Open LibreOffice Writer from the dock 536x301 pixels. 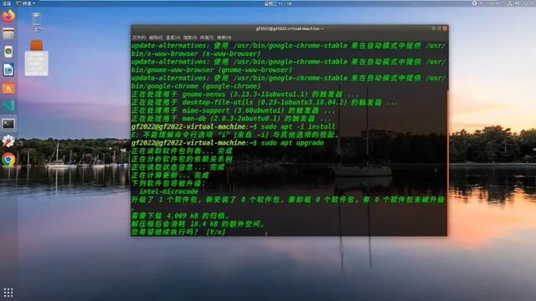8,69
